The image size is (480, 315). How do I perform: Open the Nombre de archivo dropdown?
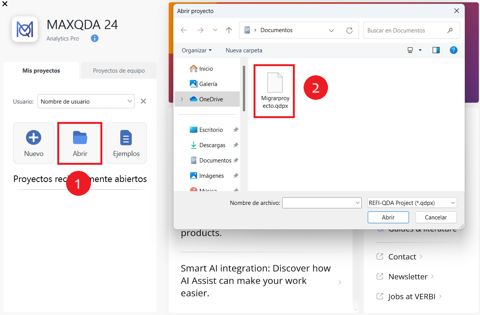[x=357, y=203]
